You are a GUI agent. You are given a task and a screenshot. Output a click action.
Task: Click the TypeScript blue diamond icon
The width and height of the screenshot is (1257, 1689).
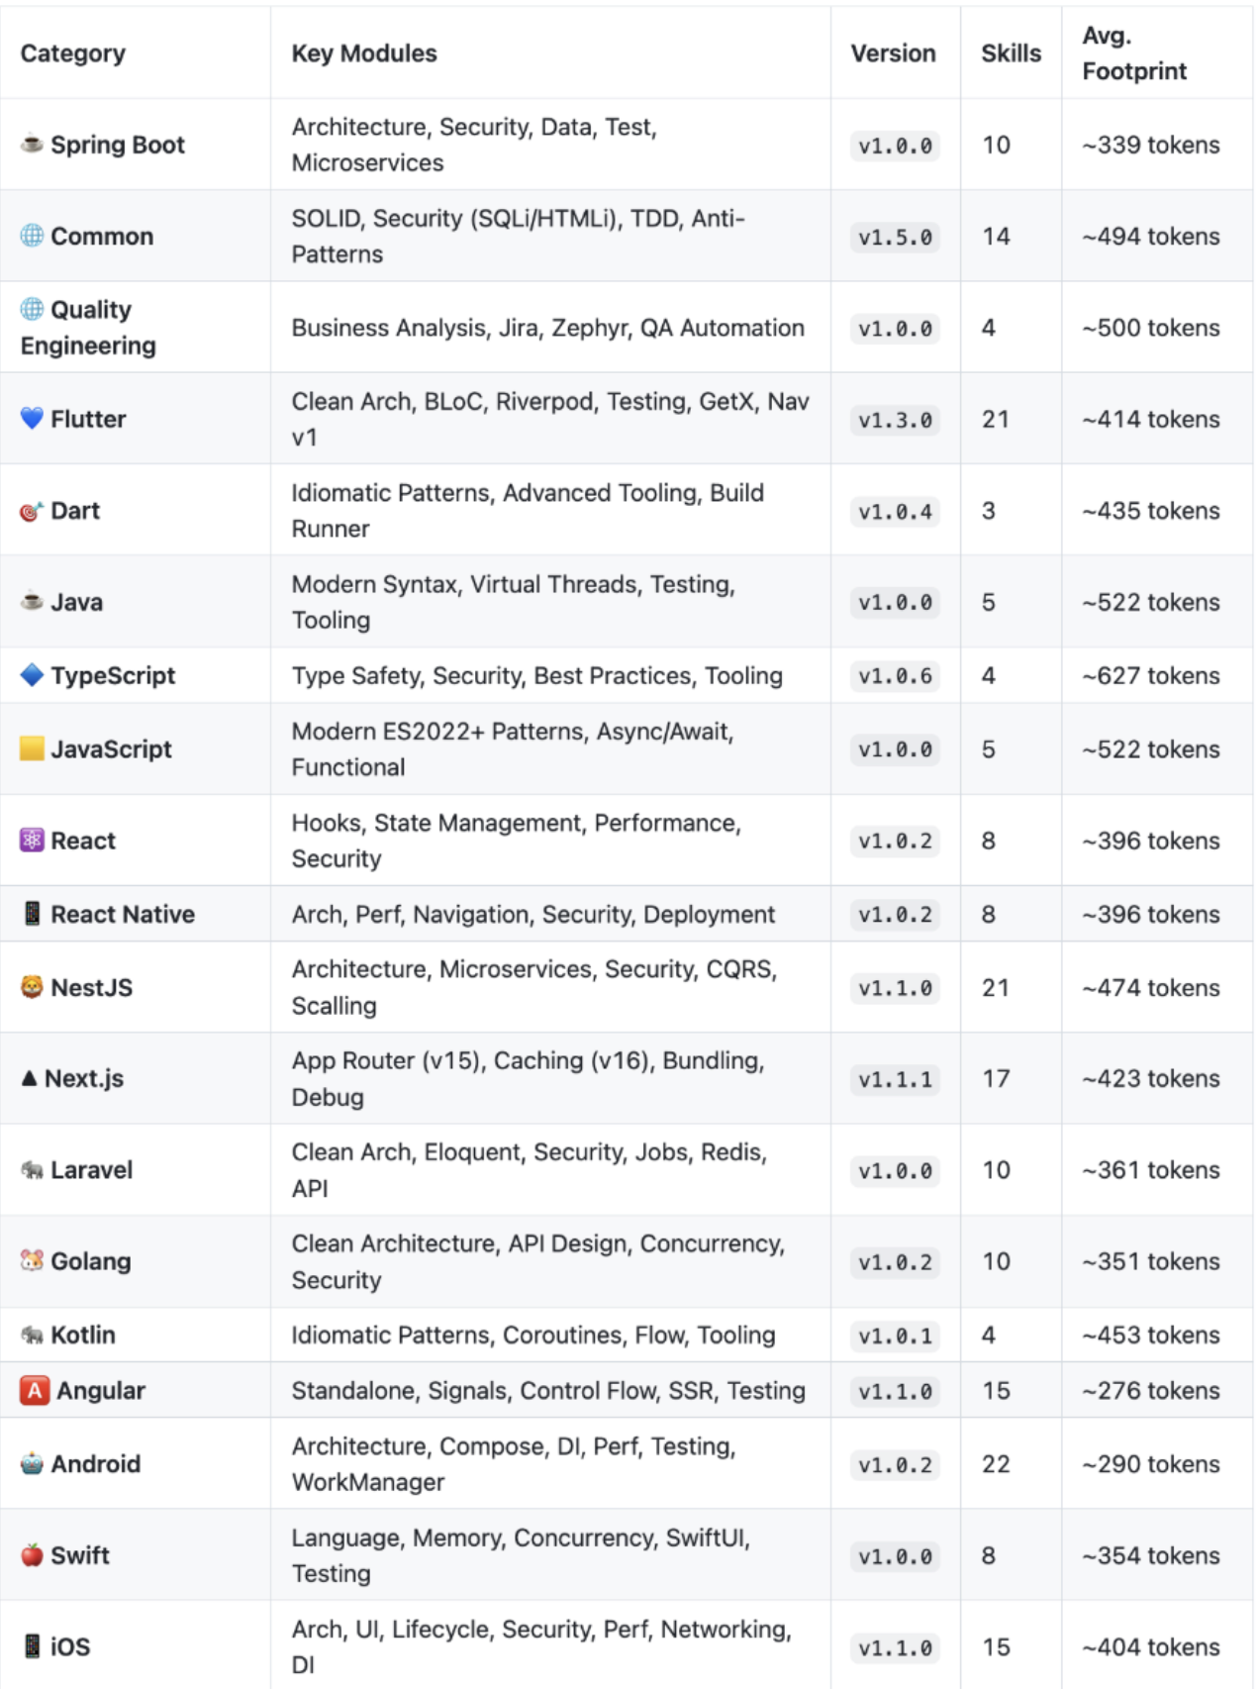point(32,675)
